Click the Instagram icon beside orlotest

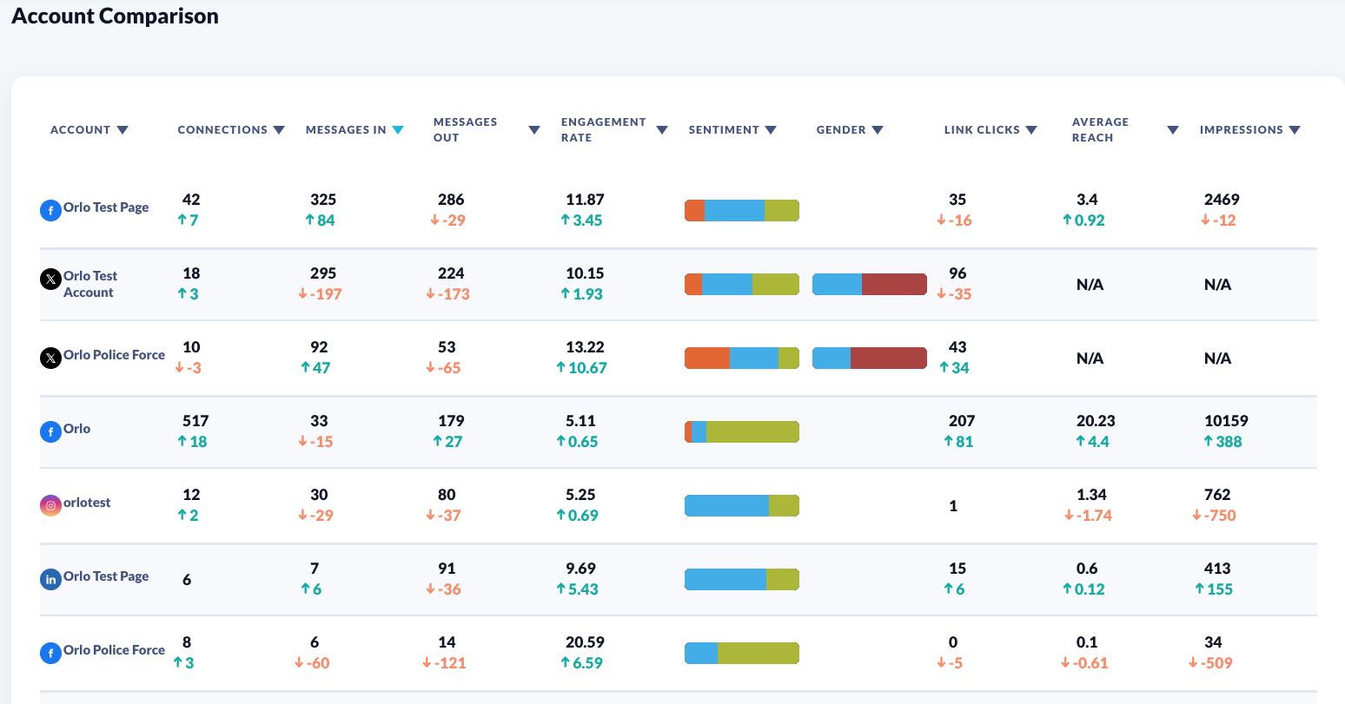click(x=51, y=505)
